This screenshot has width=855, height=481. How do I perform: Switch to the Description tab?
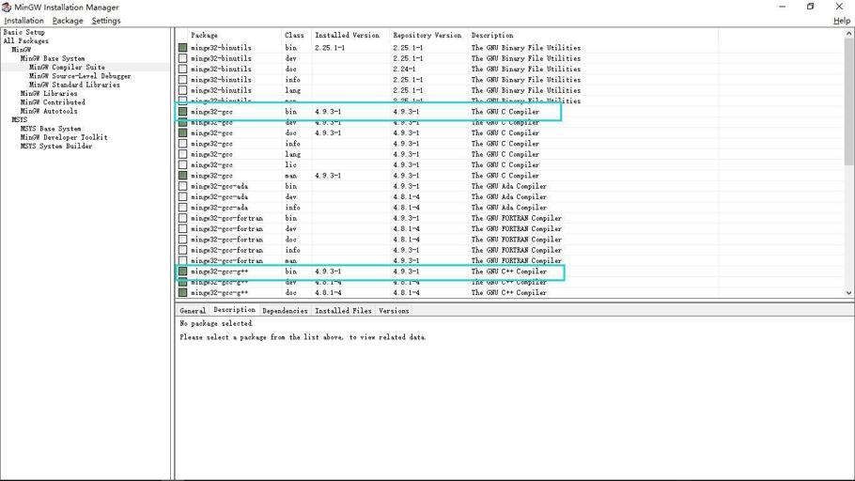click(x=234, y=310)
